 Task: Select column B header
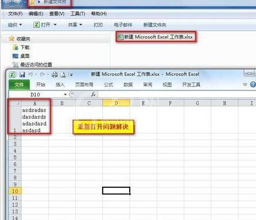[62, 103]
